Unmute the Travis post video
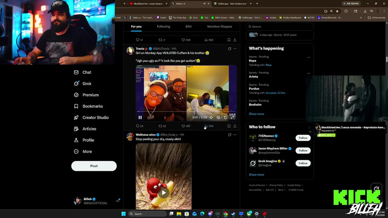The height and width of the screenshot is (218, 388). 211,117
